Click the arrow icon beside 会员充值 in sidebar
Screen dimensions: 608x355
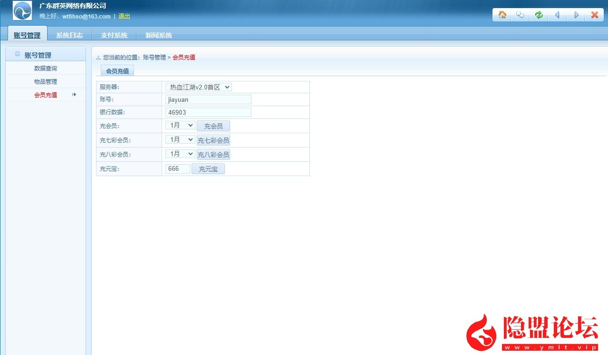point(74,95)
